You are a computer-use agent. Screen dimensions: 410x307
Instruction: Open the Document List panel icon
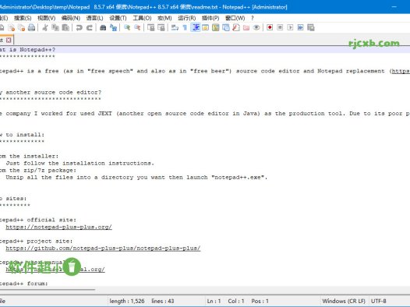226,27
